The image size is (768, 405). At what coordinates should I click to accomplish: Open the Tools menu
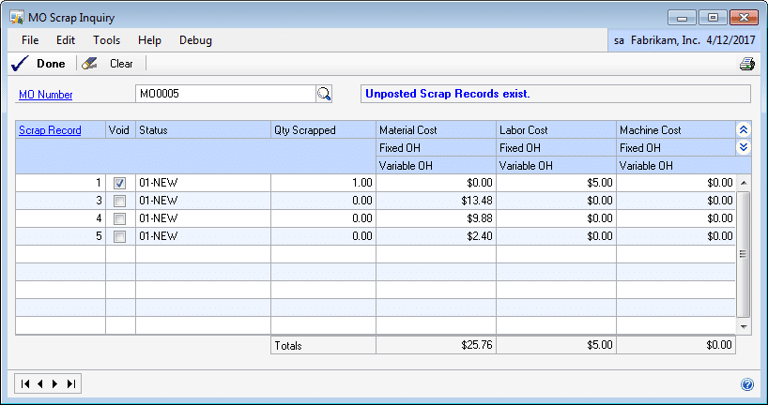click(x=106, y=40)
